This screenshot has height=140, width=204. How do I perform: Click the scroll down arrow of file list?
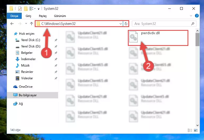point(197,125)
